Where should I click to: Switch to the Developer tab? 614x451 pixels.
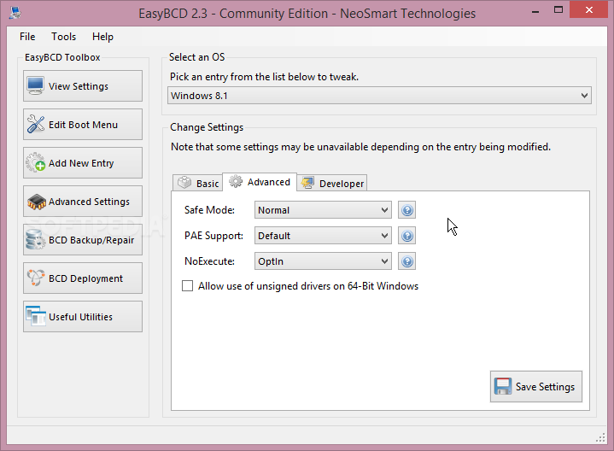pos(332,183)
